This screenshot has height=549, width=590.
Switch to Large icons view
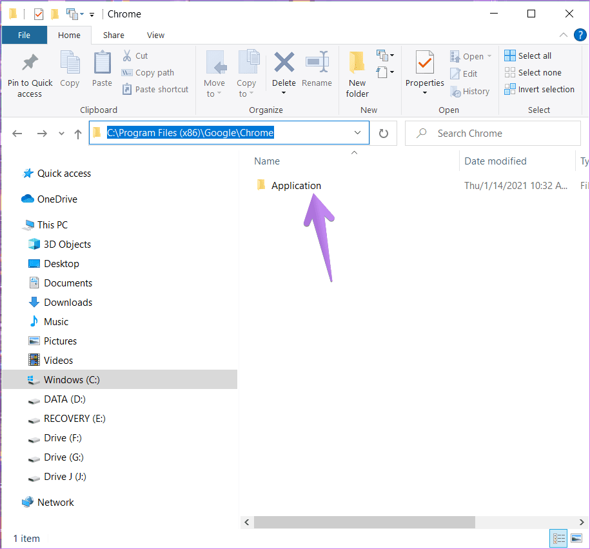[576, 539]
